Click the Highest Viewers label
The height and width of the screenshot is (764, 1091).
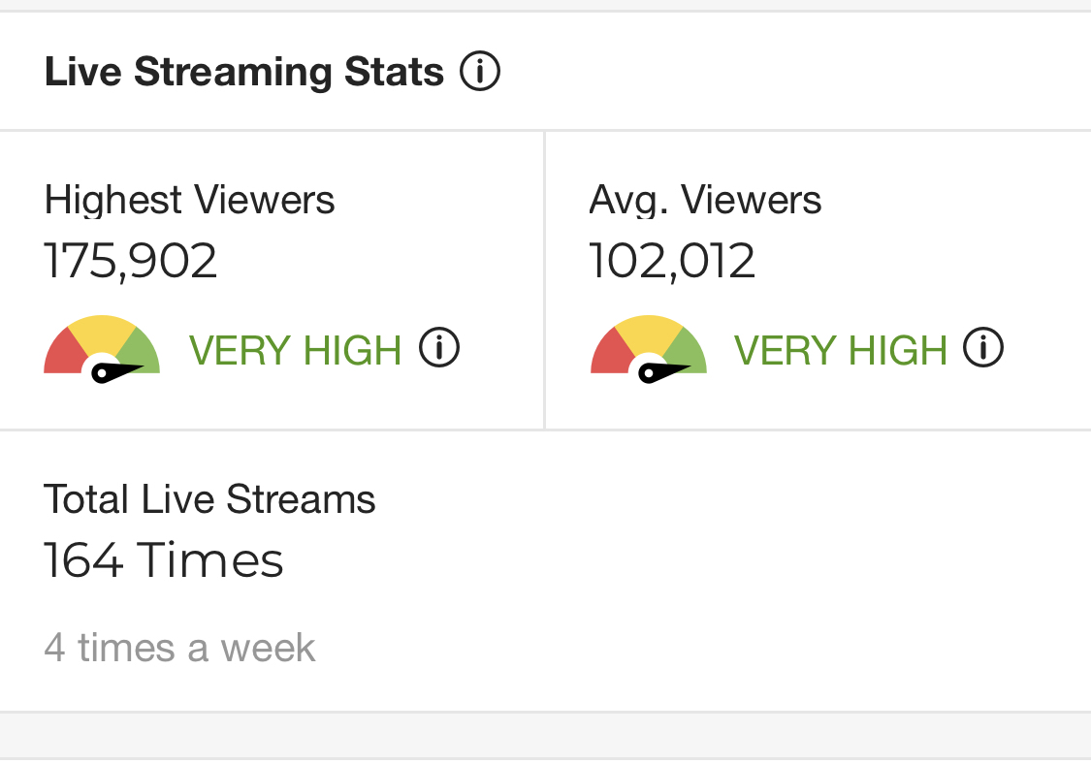tap(189, 201)
